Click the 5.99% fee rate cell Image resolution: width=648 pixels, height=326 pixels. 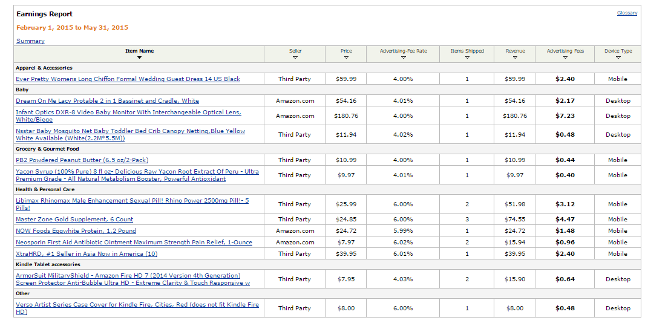(403, 231)
